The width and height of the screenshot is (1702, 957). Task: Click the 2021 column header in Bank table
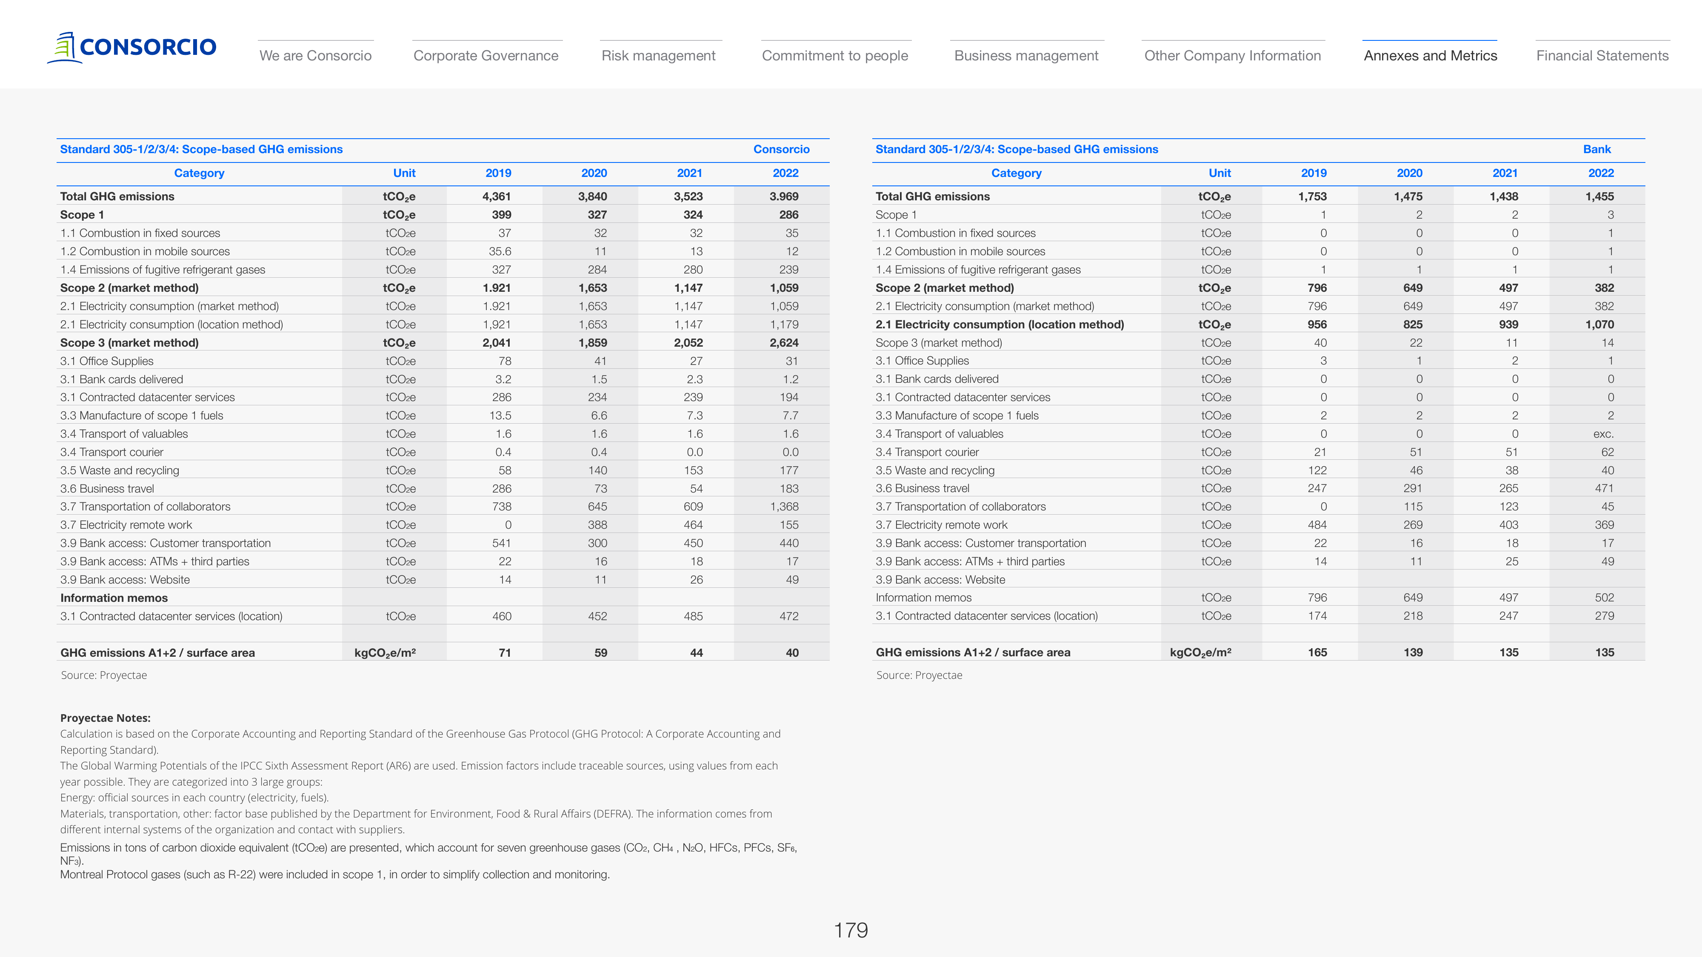(x=1505, y=173)
